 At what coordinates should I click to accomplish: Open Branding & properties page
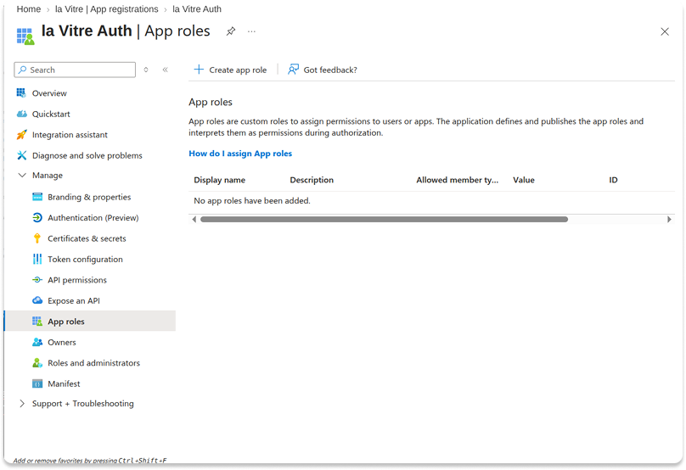[x=90, y=197]
